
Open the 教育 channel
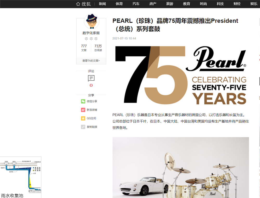coord(186,4)
